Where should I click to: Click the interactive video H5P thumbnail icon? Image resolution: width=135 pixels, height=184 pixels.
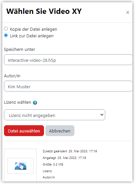pyautogui.click(x=21, y=166)
